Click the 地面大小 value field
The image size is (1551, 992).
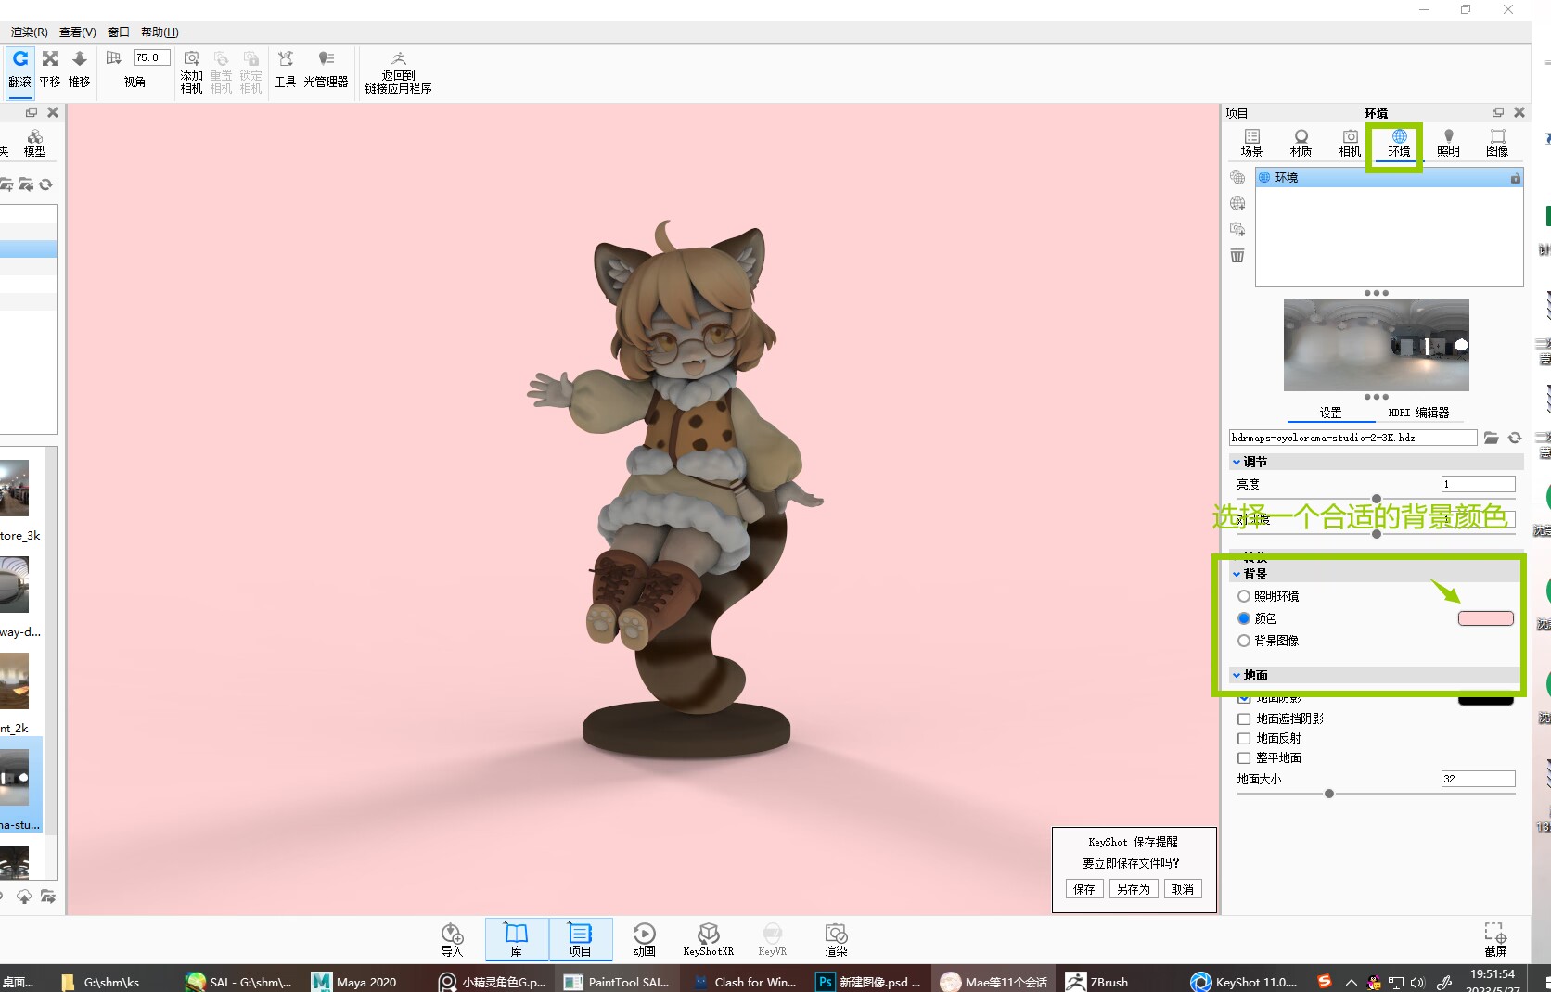point(1479,779)
